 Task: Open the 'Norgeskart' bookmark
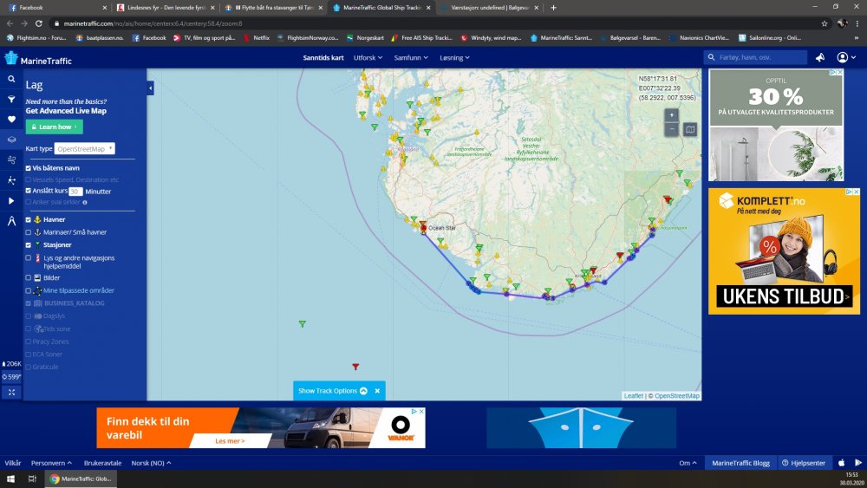365,38
